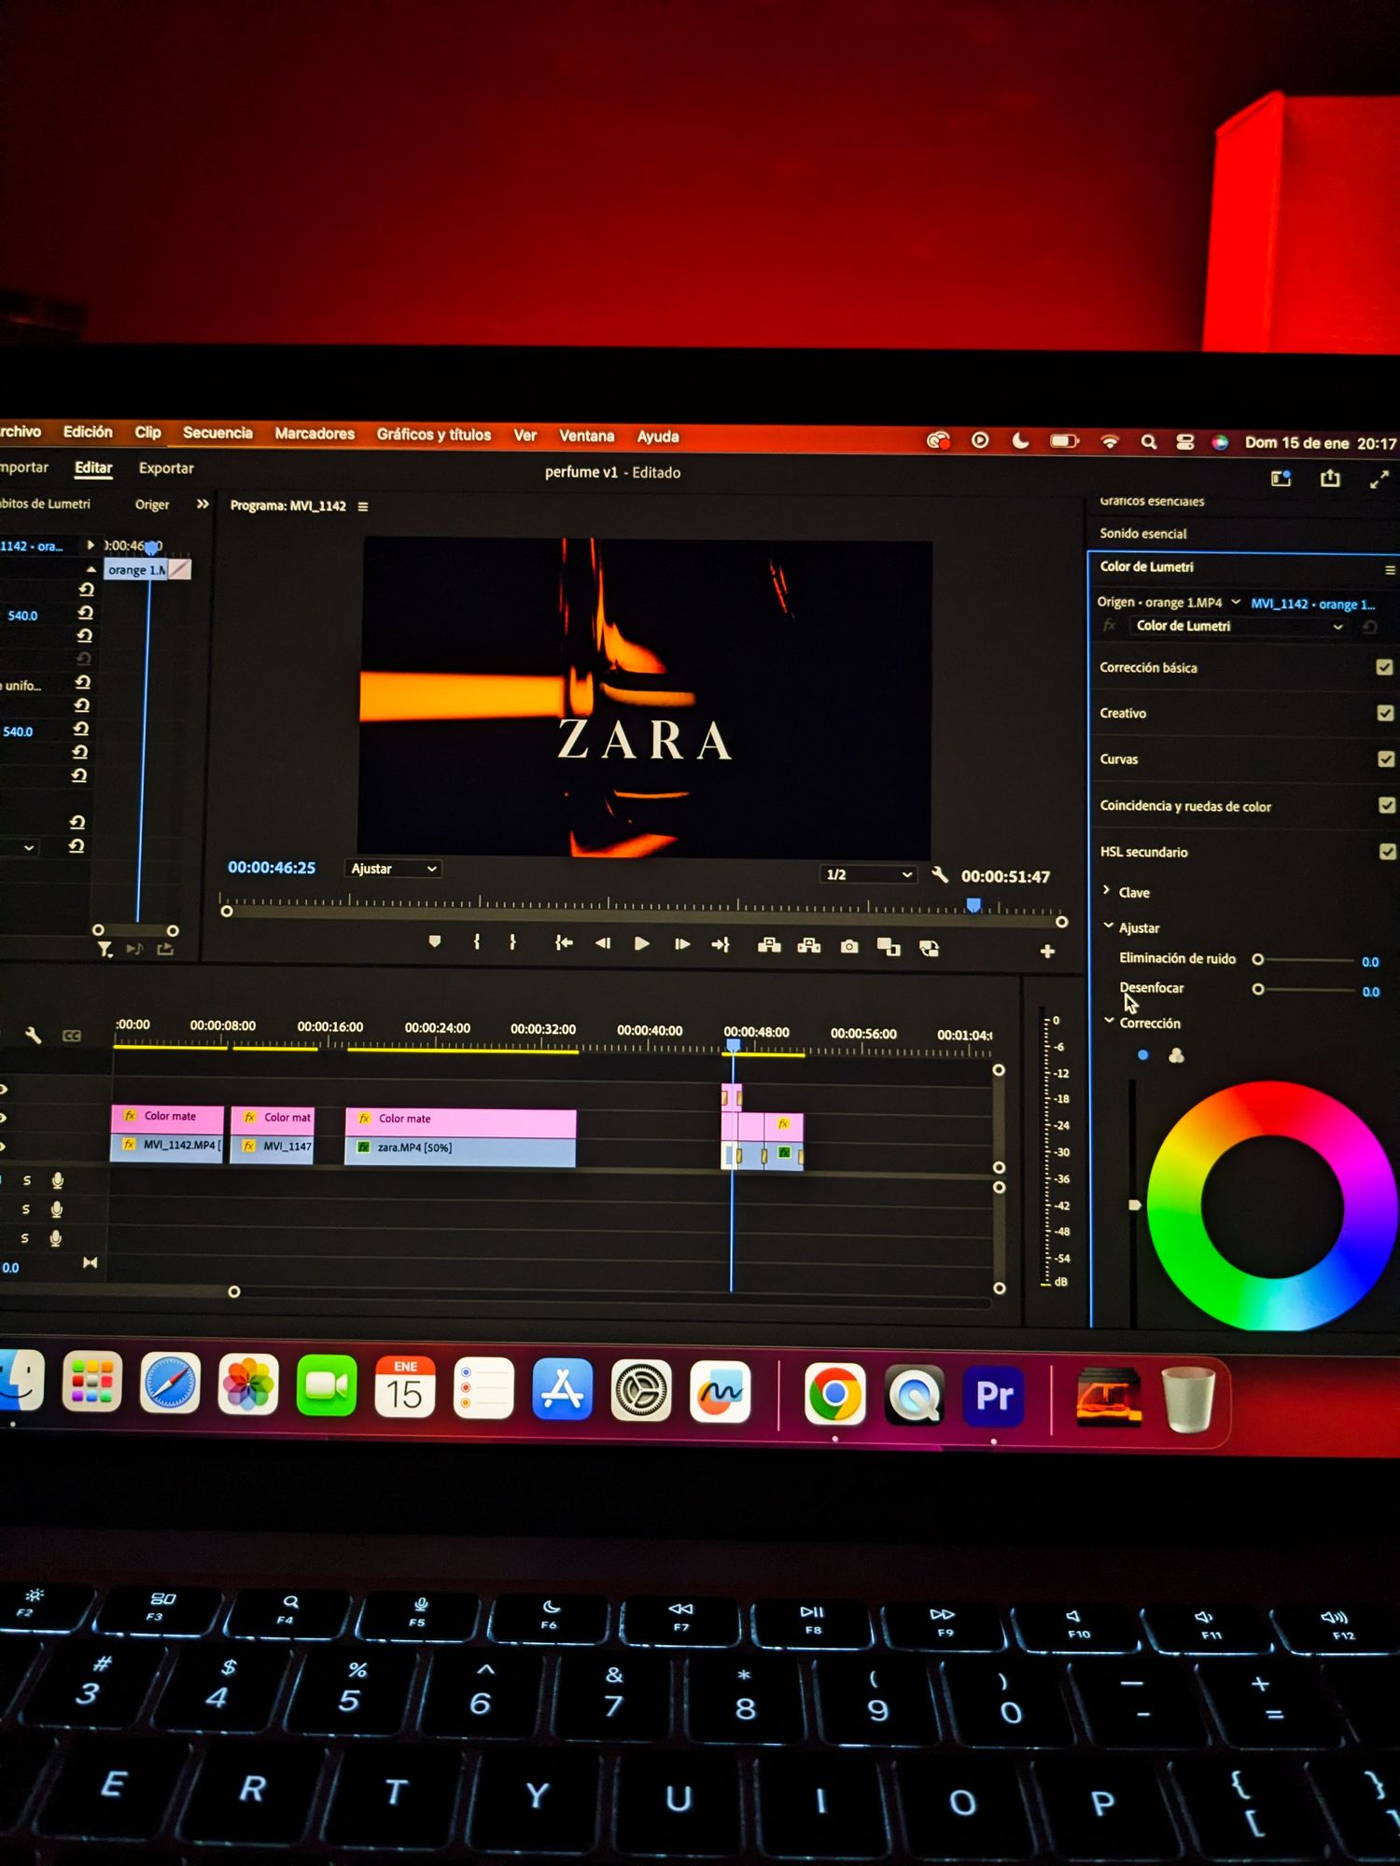This screenshot has height=1866, width=1400.
Task: Step back one frame
Action: coord(603,943)
